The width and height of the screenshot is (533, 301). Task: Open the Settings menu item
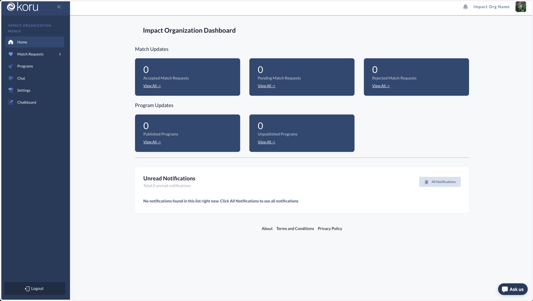(x=35, y=90)
